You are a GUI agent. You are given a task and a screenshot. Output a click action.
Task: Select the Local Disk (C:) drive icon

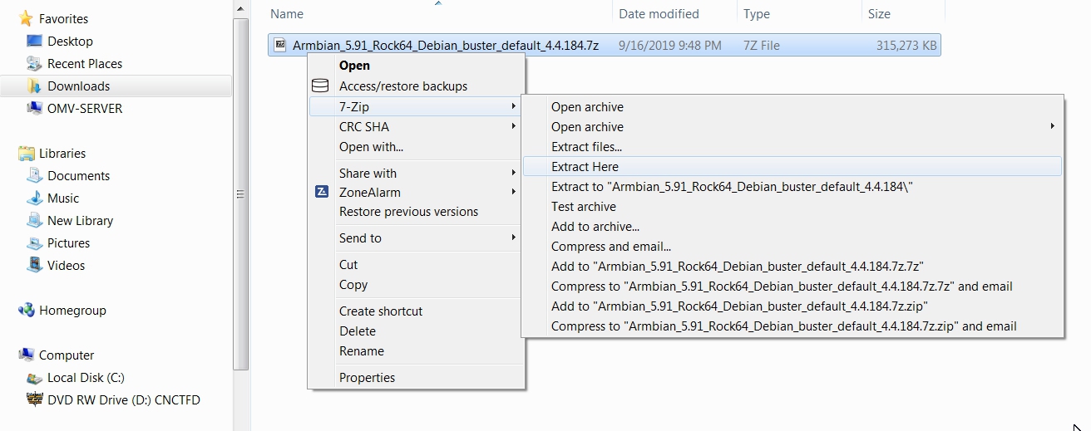click(34, 378)
